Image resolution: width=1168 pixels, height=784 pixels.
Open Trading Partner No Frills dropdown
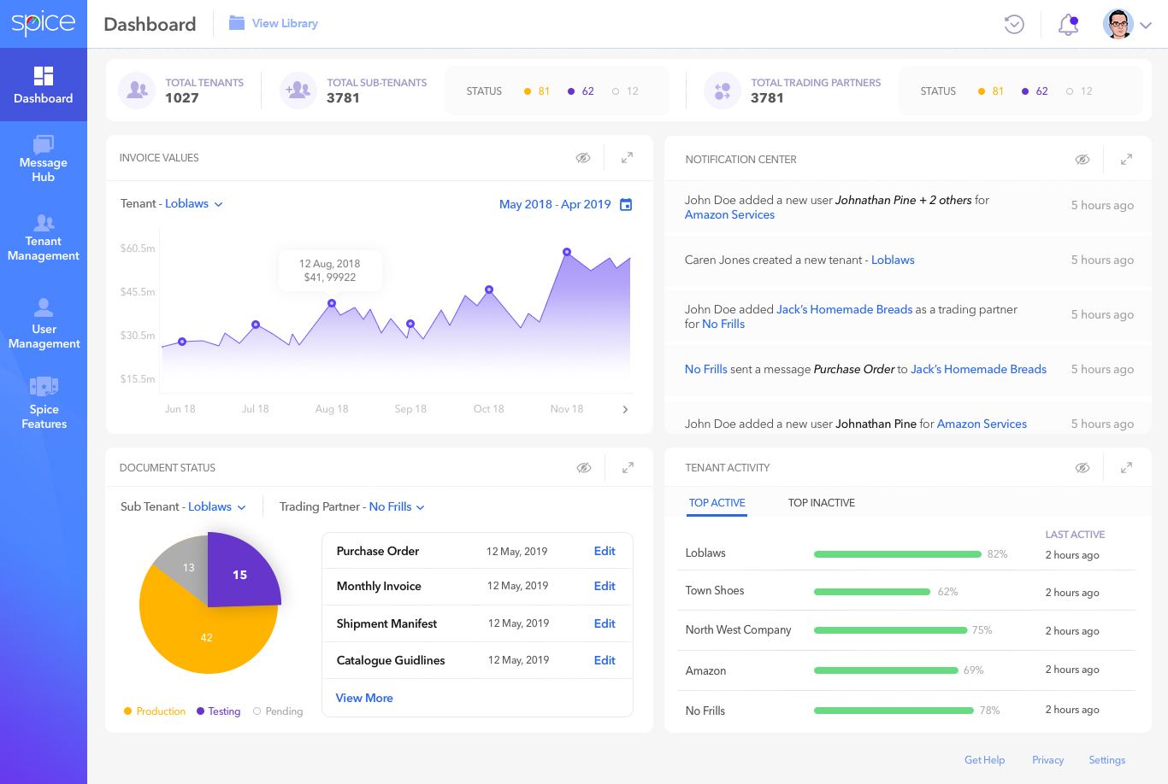(x=397, y=507)
